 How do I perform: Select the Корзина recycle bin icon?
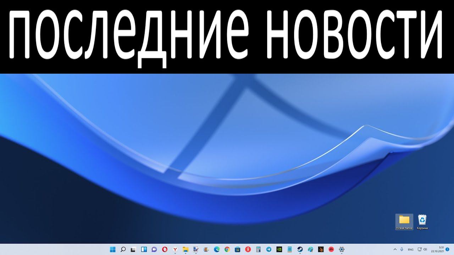[422, 222]
